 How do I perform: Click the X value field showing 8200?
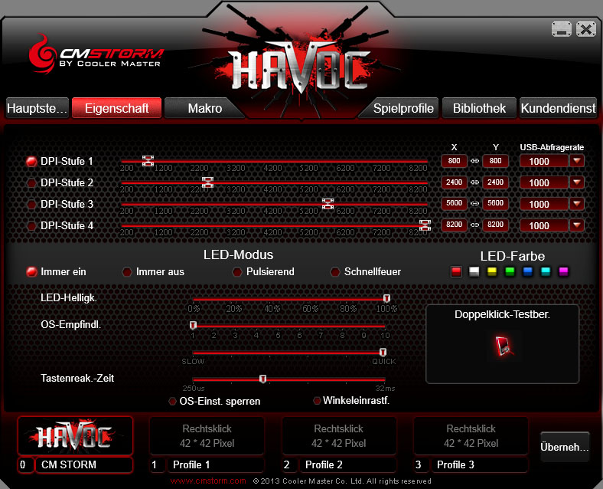[x=455, y=225]
